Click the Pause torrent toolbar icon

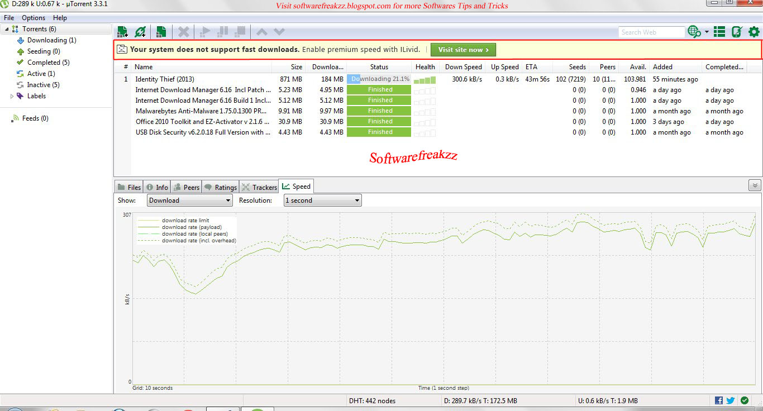pyautogui.click(x=222, y=32)
